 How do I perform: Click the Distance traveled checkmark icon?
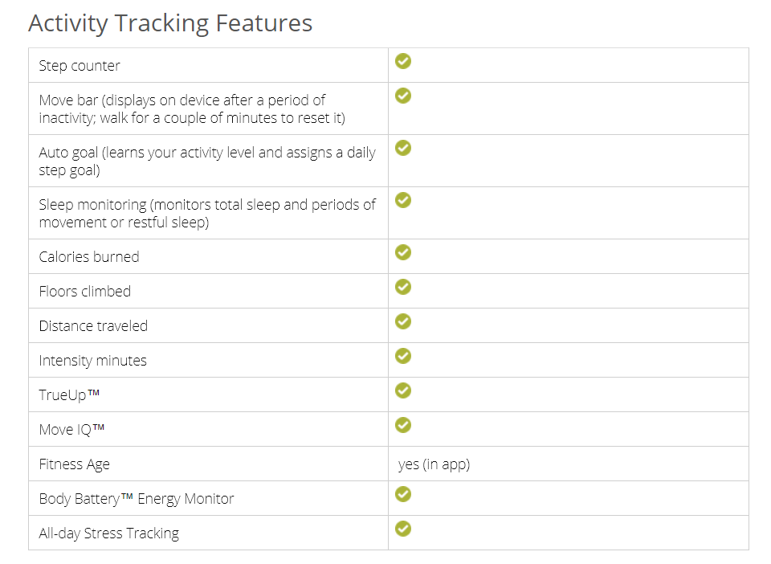(403, 321)
